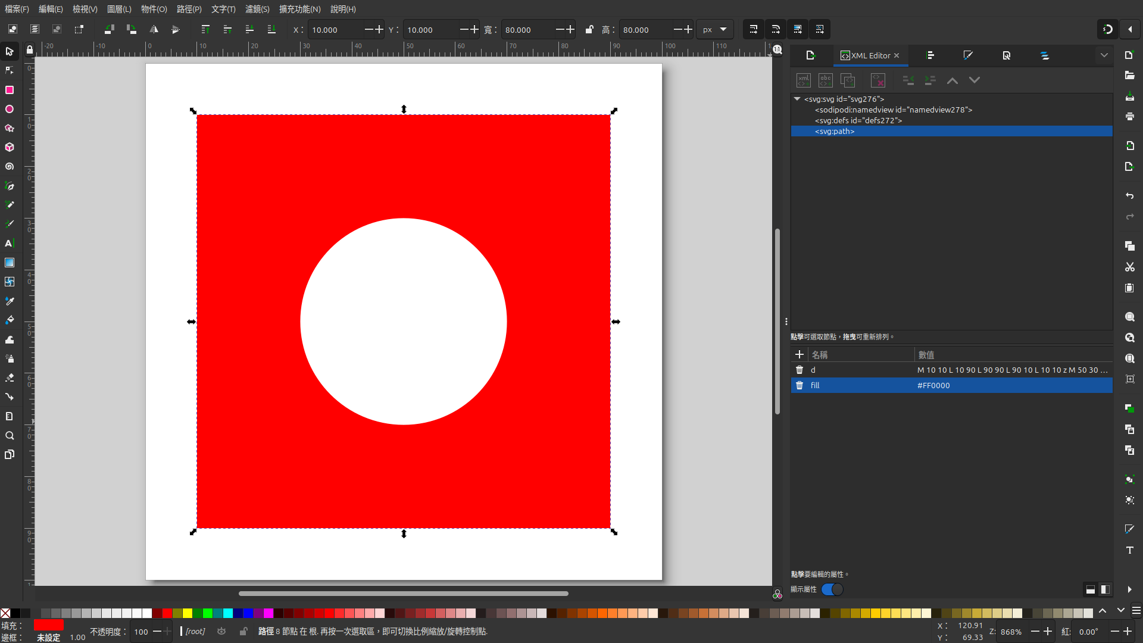The height and width of the screenshot is (643, 1143).
Task: Click the Print icon
Action: (1129, 117)
